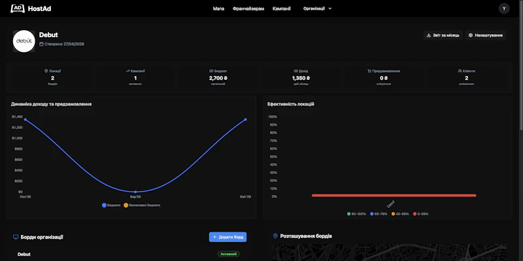Add a board with Додати борд
The height and width of the screenshot is (261, 523).
228,237
